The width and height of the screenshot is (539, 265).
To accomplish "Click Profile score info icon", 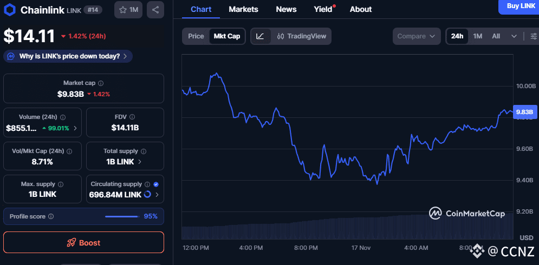I will point(51,216).
